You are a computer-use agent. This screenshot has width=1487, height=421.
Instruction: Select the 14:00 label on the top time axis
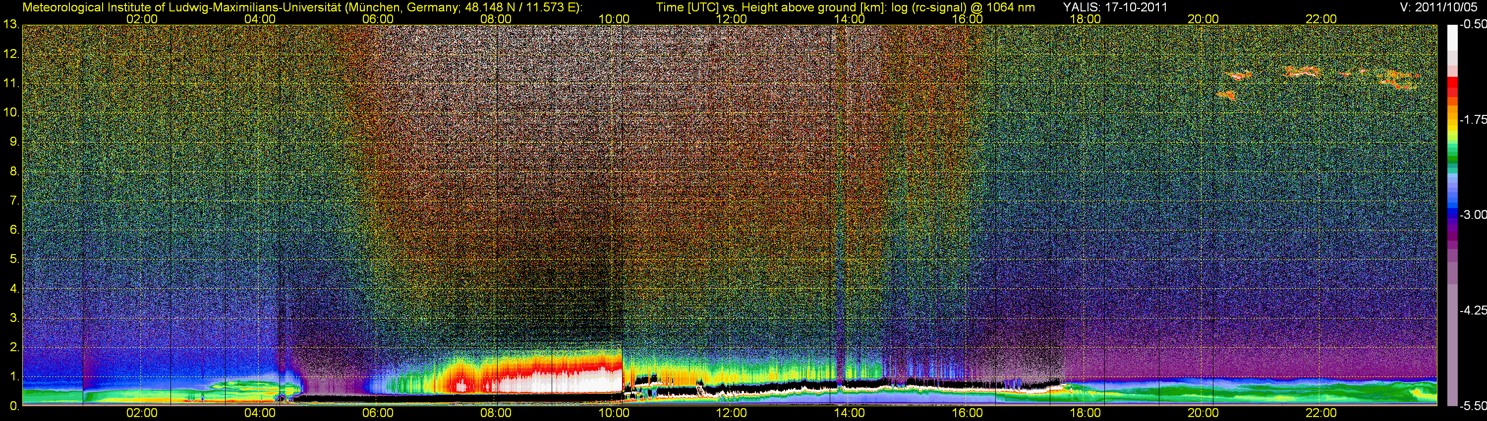(850, 19)
